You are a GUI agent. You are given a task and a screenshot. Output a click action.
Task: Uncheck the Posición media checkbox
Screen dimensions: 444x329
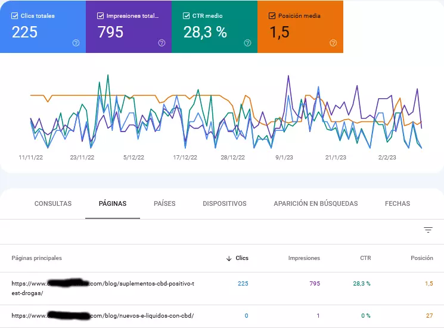tap(272, 16)
